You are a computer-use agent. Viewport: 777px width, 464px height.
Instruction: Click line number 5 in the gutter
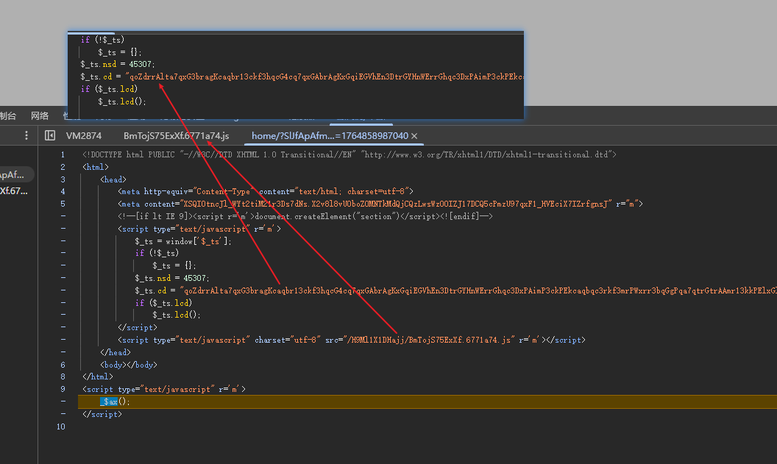pos(63,204)
